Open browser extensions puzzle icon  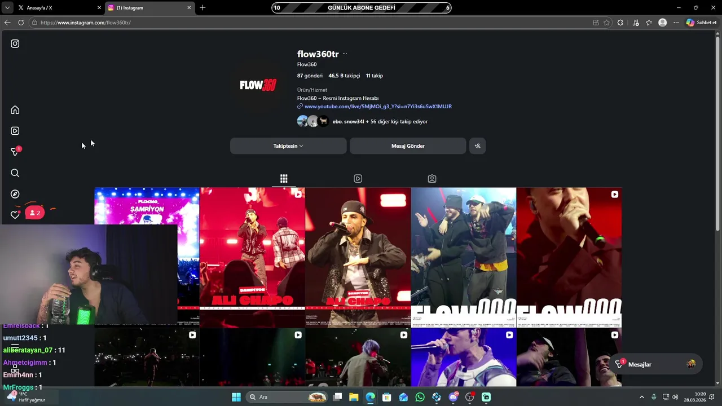(620, 23)
